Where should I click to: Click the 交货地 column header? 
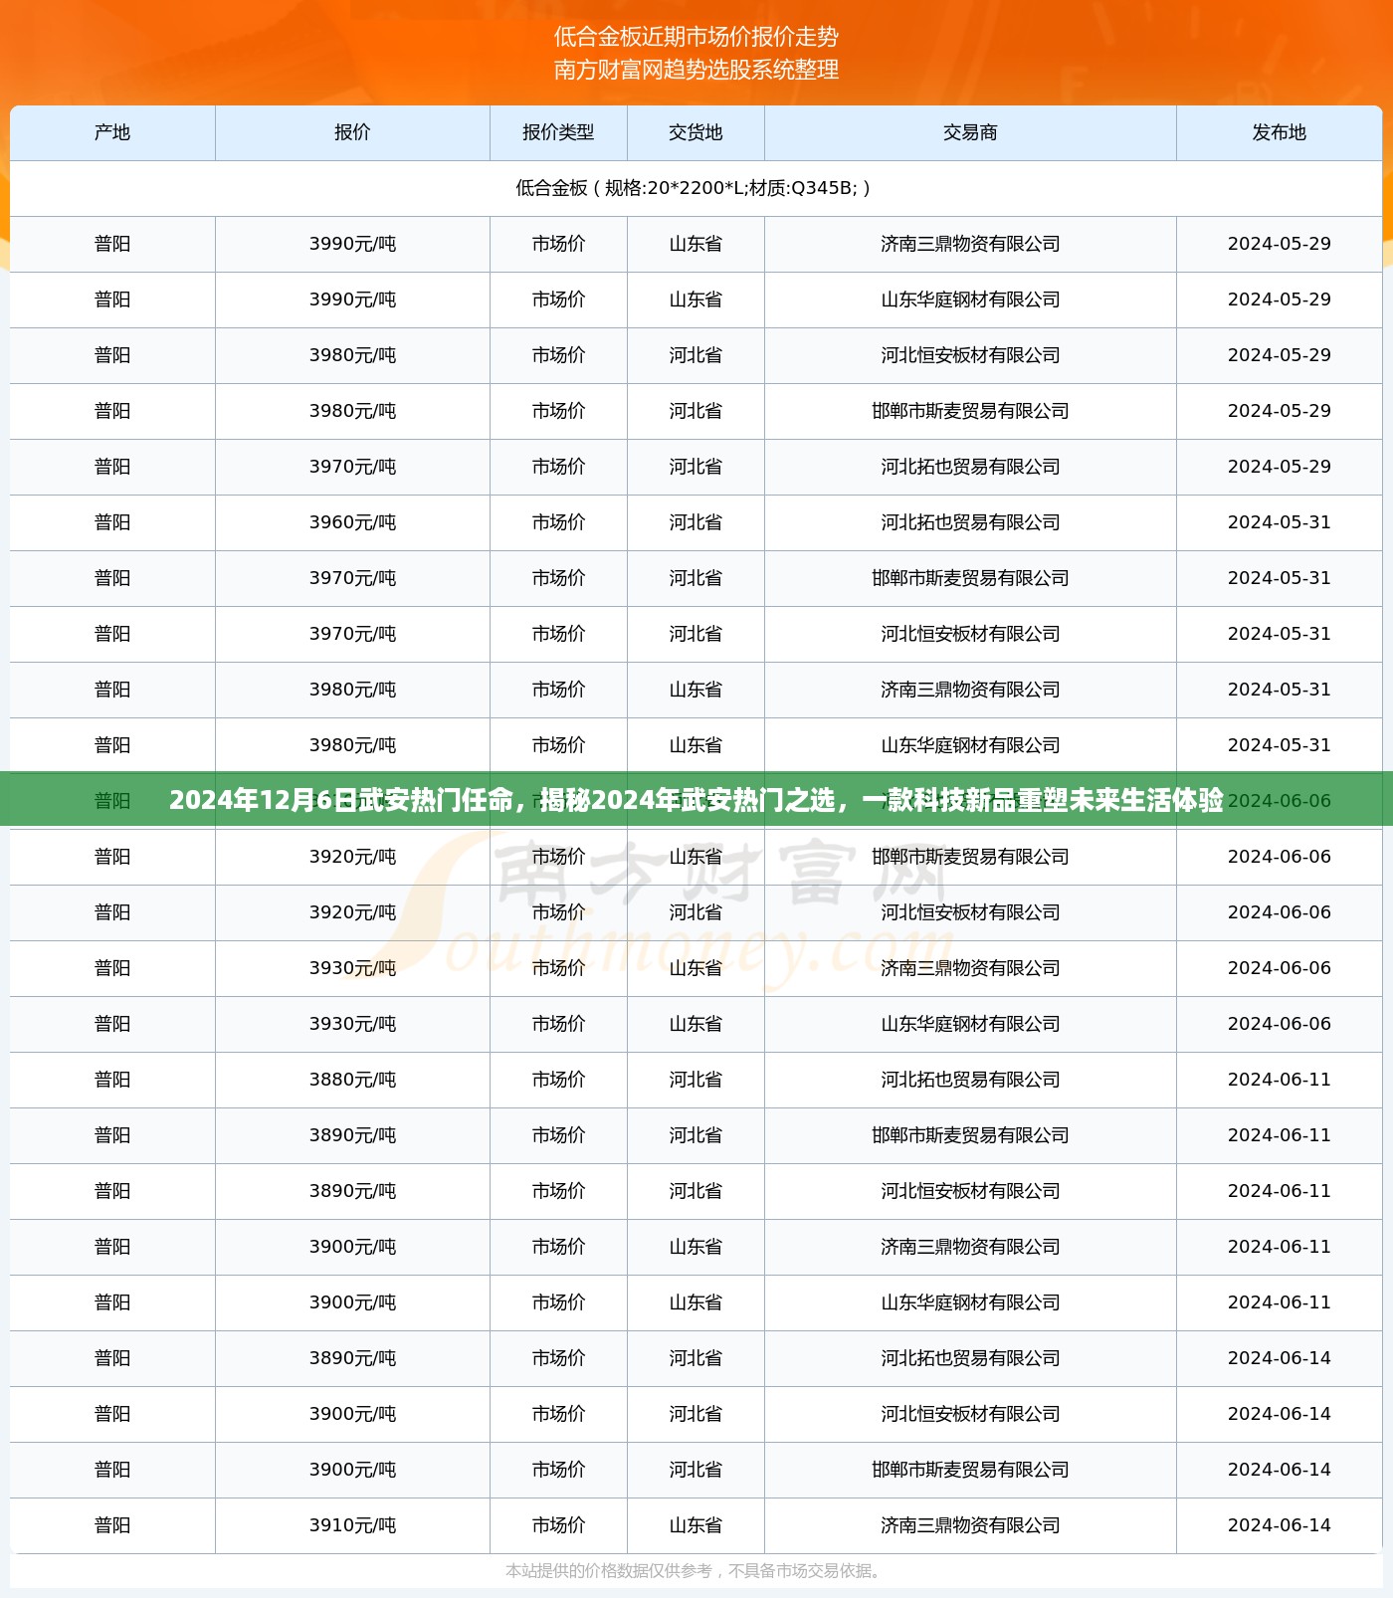(x=696, y=132)
